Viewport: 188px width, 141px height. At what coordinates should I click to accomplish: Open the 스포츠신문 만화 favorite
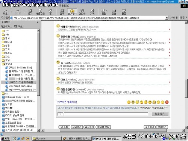click(x=12, y=123)
